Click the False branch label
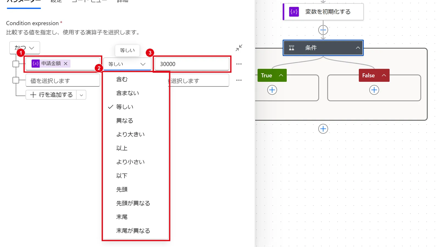 tap(368, 75)
